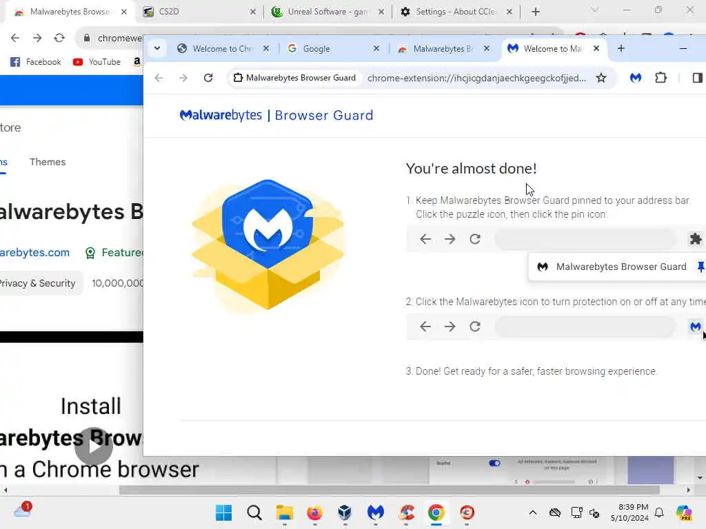The width and height of the screenshot is (706, 529).
Task: Go back in the back Chrome window
Action: coord(15,39)
